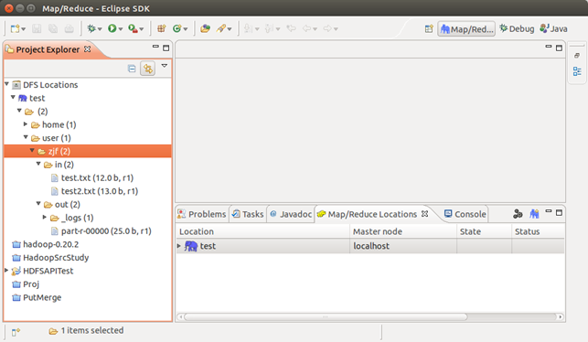Click the Previous Annotation icon
Image resolution: width=588 pixels, height=342 pixels.
pos(269,28)
